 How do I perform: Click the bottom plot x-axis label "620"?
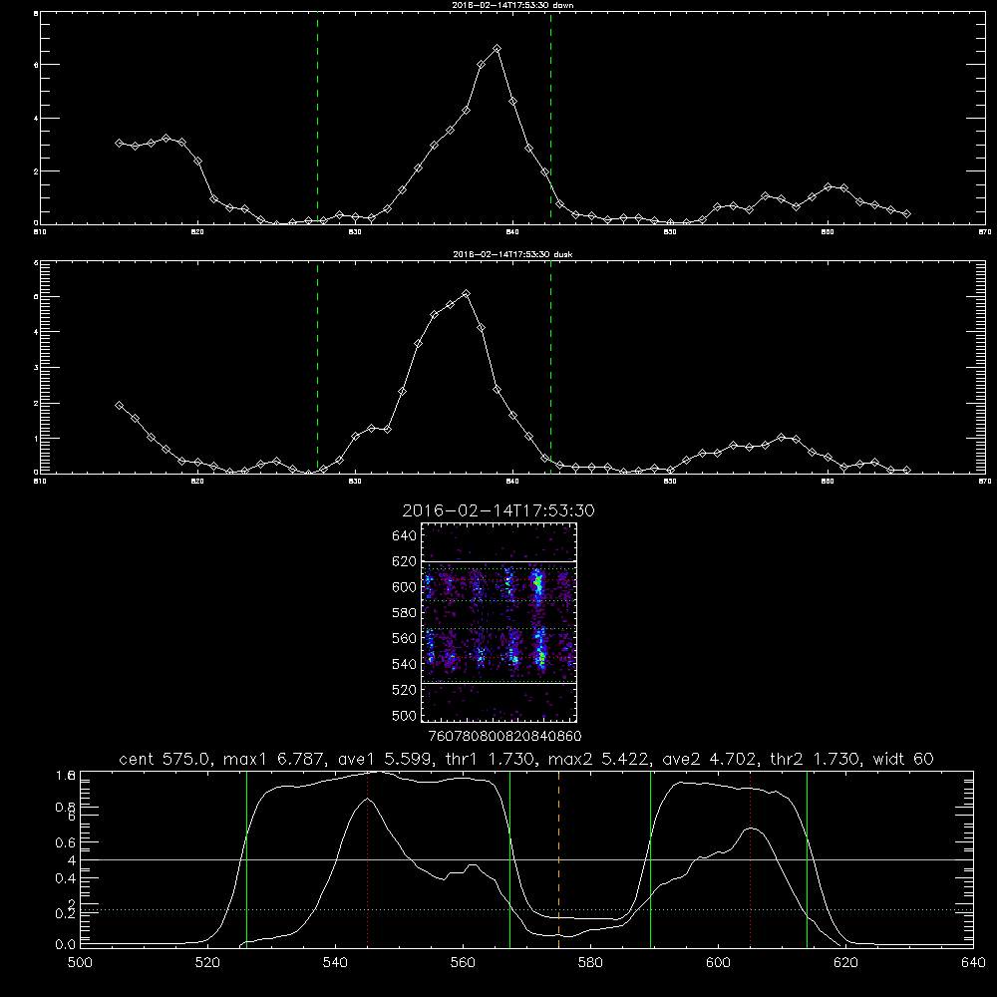click(x=845, y=963)
